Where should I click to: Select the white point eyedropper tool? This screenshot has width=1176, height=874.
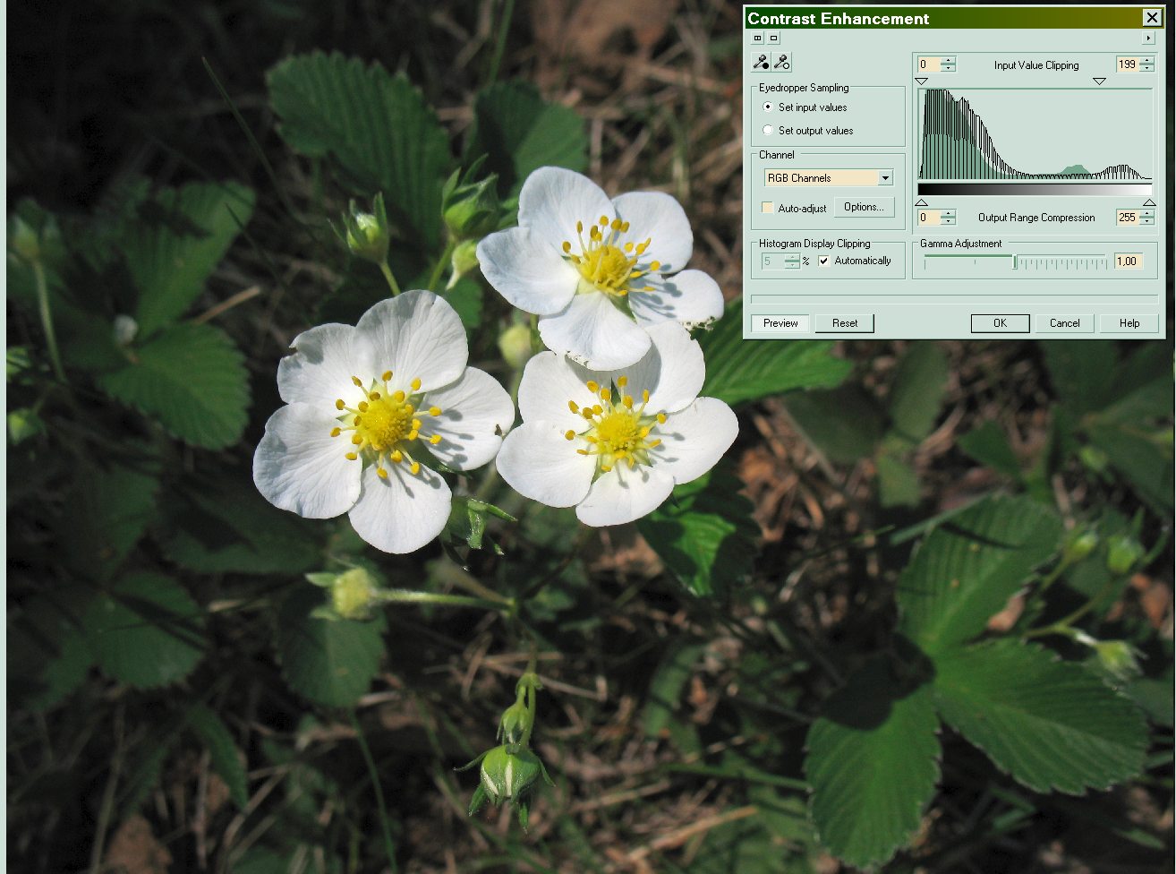point(781,62)
